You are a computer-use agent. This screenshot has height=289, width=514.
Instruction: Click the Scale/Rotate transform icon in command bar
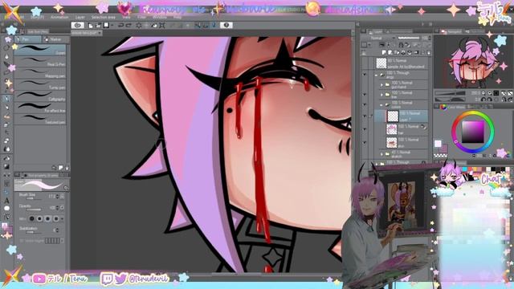pyautogui.click(x=162, y=25)
